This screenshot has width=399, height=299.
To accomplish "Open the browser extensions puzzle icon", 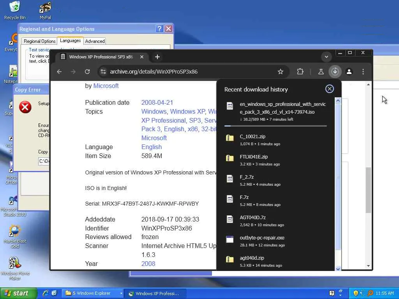I will [x=300, y=72].
